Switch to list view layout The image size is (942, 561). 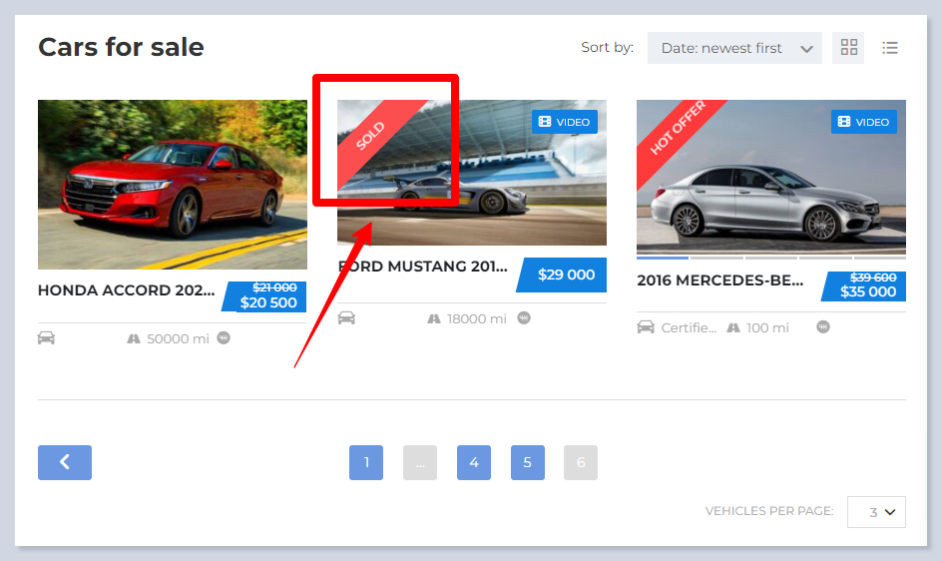click(890, 48)
